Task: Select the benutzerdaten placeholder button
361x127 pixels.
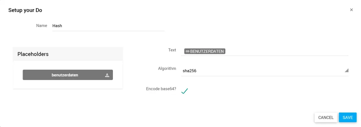Action: (x=65, y=75)
